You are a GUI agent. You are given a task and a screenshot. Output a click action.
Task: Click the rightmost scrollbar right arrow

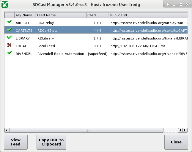tap(185, 130)
